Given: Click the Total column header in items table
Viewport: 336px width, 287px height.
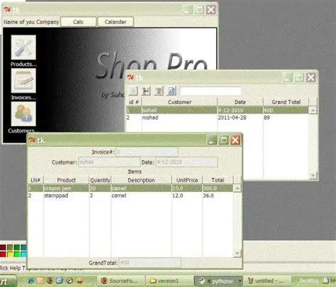Looking at the screenshot, I should pos(218,180).
